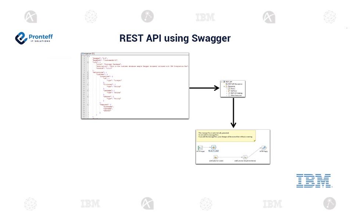The image size is (353, 220).
Task: Expand the Subflows folder
Action: point(226,91)
